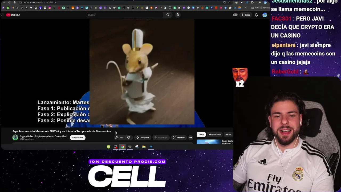Subscribe with the Suscribirme button
Viewport: 341px width, 192px height.
[x=78, y=138]
